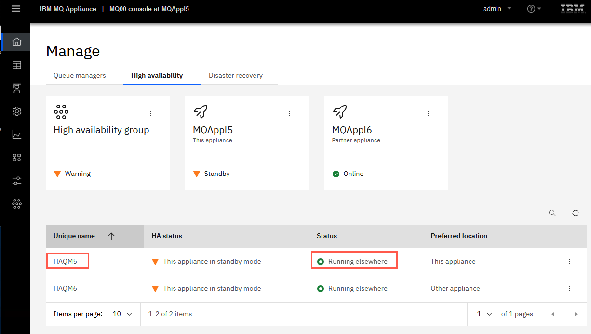Click HAQM6 'Running elsewhere' status
The width and height of the screenshot is (591, 334).
[352, 288]
